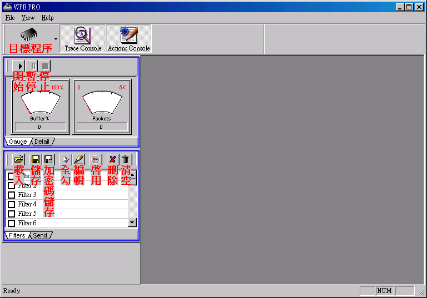Save filters with password protection icon
The image size is (427, 298).
point(48,159)
